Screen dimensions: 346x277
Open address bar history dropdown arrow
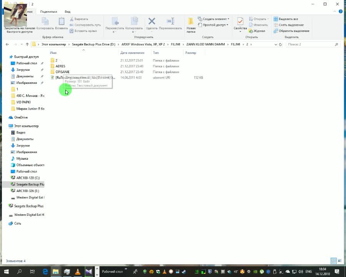[x=276, y=45]
